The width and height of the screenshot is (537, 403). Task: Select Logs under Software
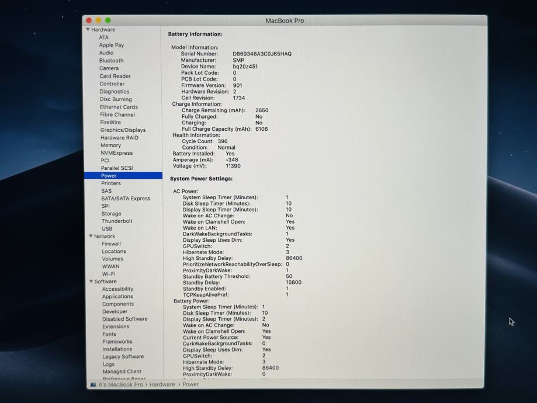tap(109, 364)
